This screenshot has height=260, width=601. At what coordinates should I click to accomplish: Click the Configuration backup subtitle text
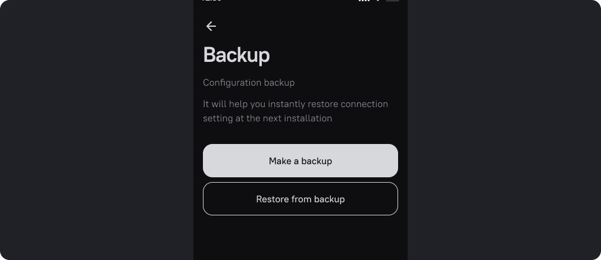click(249, 83)
